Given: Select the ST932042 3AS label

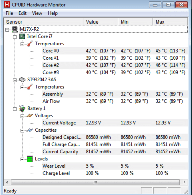Looking at the screenshot, I should 42,80.
